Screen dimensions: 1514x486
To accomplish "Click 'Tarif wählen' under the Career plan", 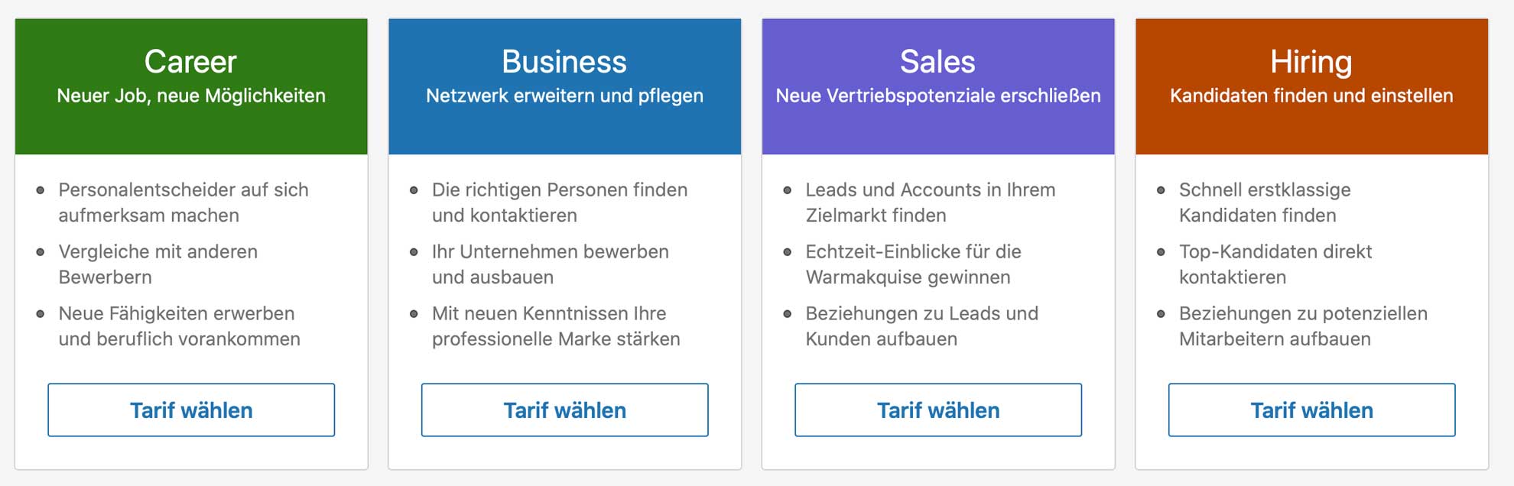I will point(191,410).
